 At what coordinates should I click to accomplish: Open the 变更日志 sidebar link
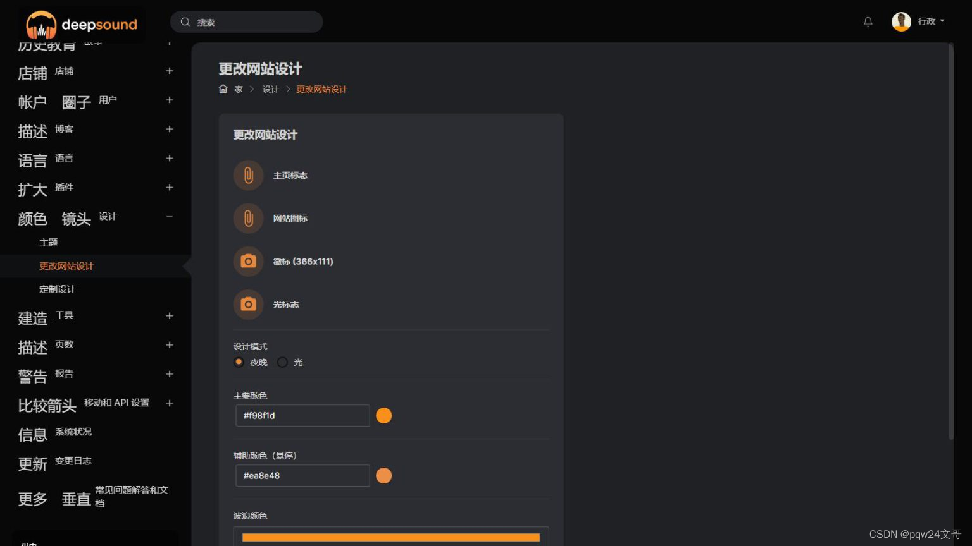click(x=73, y=461)
